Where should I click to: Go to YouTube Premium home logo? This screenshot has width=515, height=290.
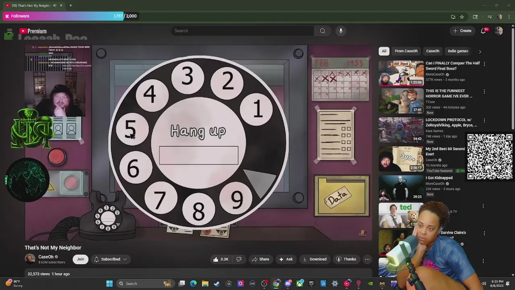[x=33, y=31]
